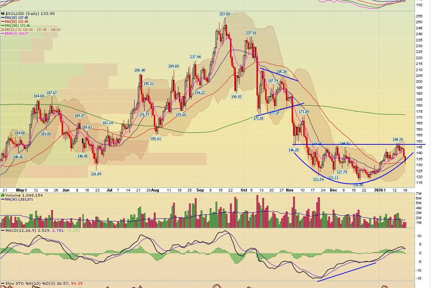Click the Nov month label on time axis
The width and height of the screenshot is (440, 288).
pos(289,190)
